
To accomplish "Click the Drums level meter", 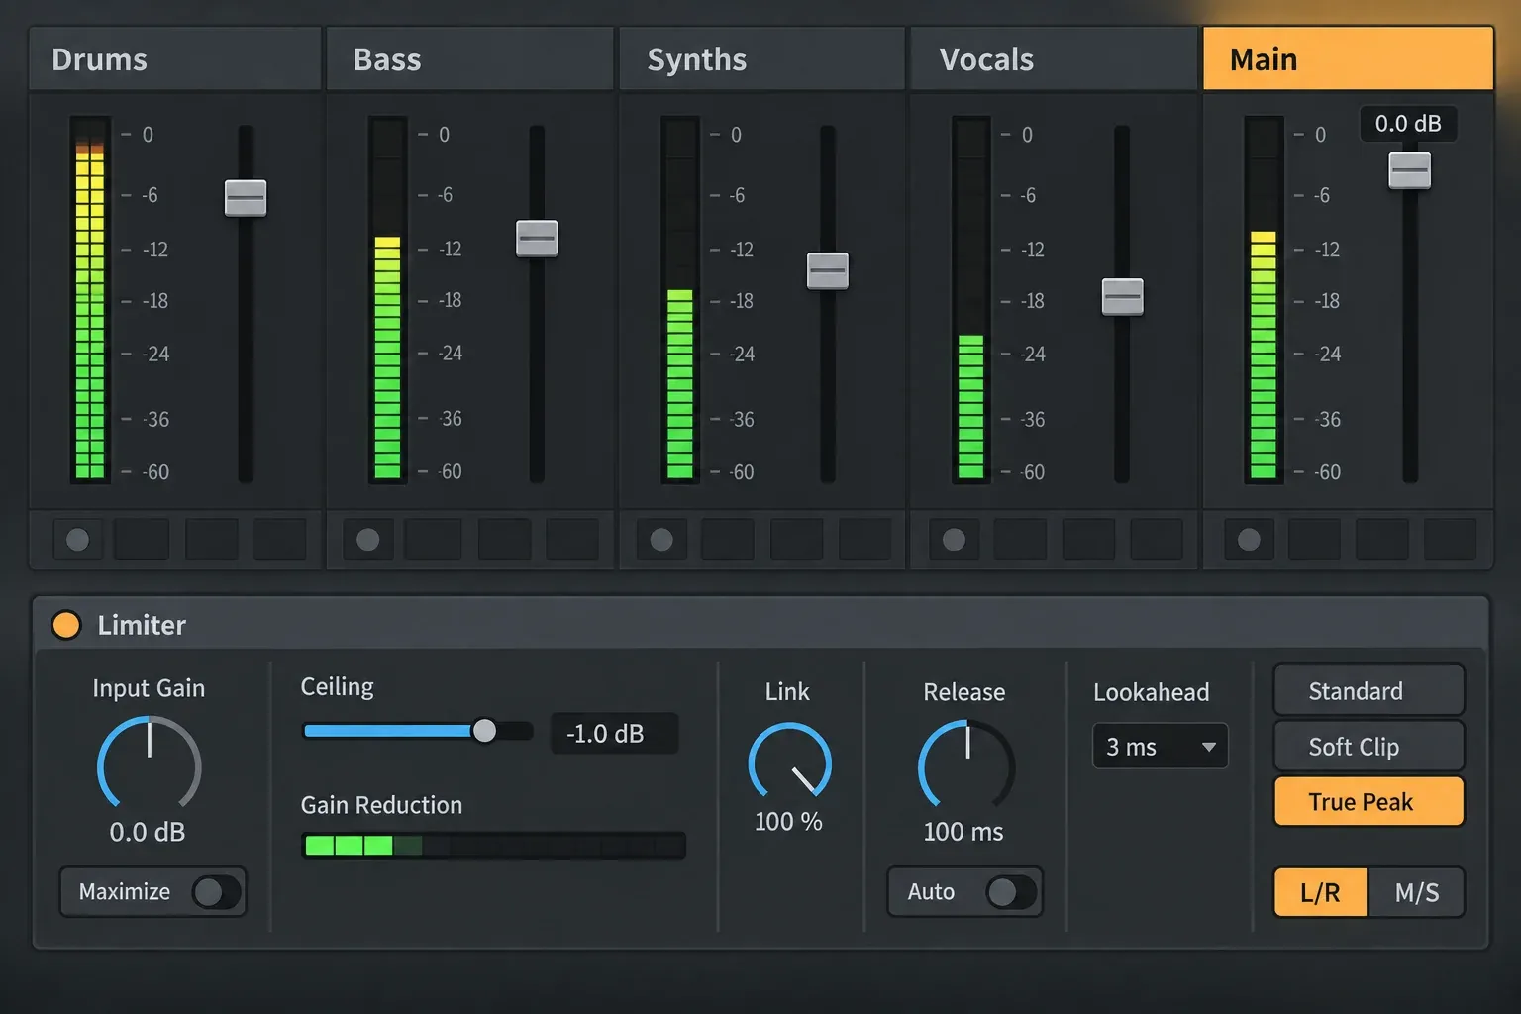I will 90,299.
